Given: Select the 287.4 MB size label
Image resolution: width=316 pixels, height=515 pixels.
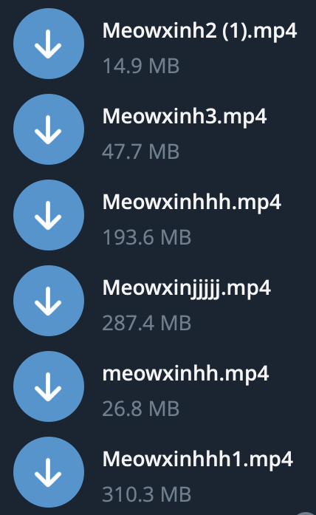Looking at the screenshot, I should pos(147,323).
